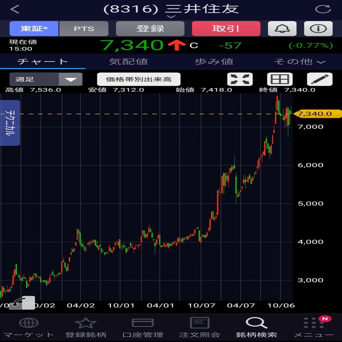The height and width of the screenshot is (342, 342).
Task: Refresh the stock quote data
Action: tap(323, 9)
